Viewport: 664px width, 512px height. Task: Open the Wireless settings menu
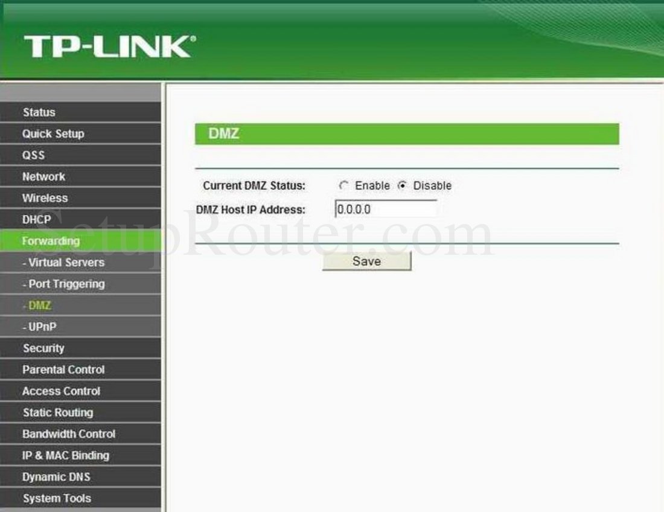45,197
